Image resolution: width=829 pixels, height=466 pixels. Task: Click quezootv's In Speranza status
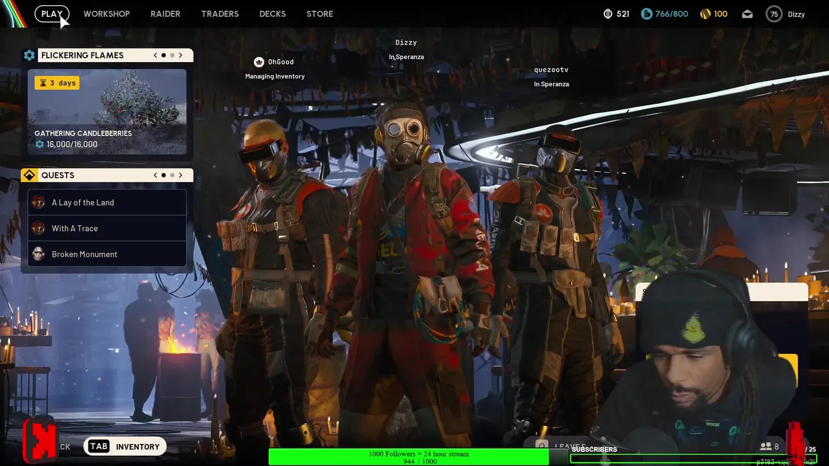551,84
